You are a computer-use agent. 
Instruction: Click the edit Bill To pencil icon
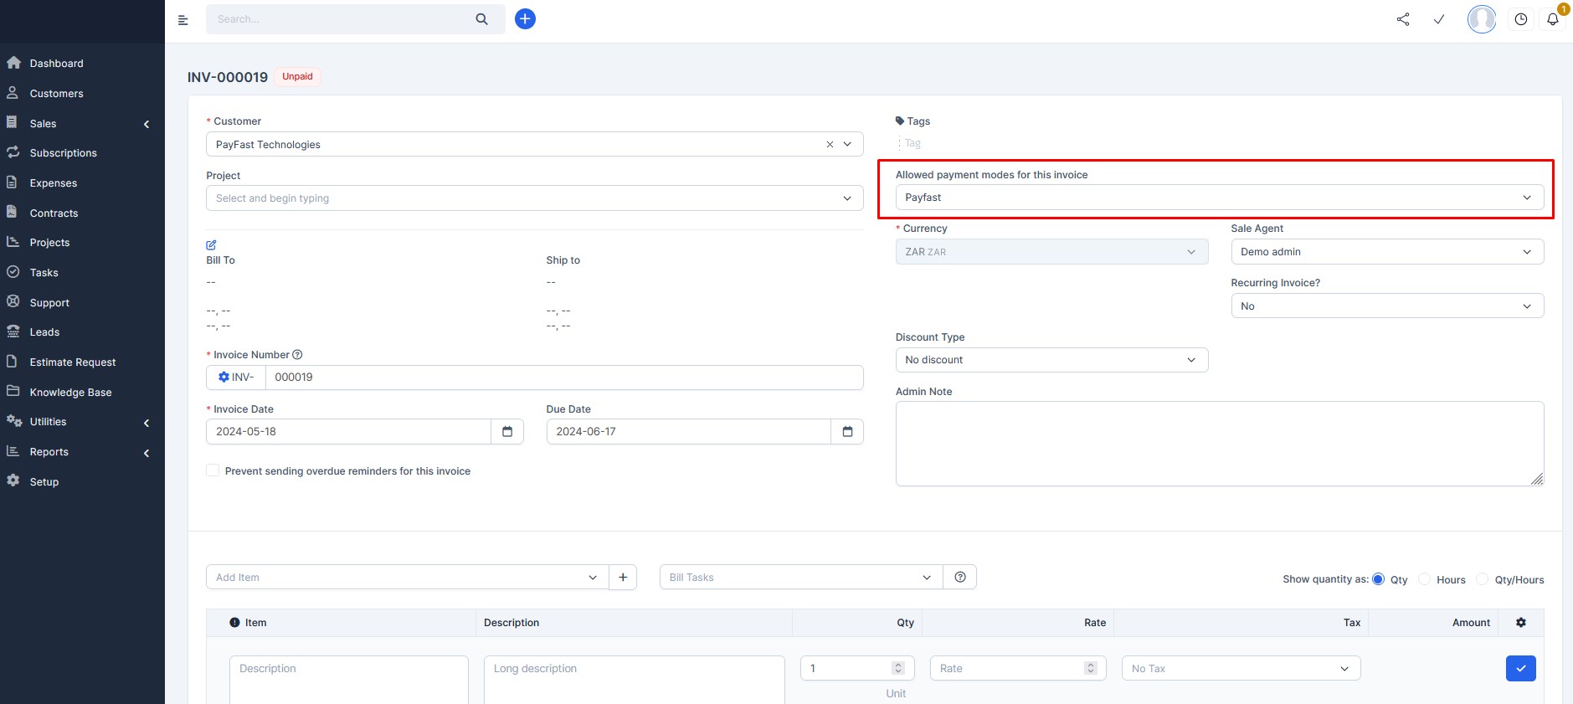pos(211,245)
